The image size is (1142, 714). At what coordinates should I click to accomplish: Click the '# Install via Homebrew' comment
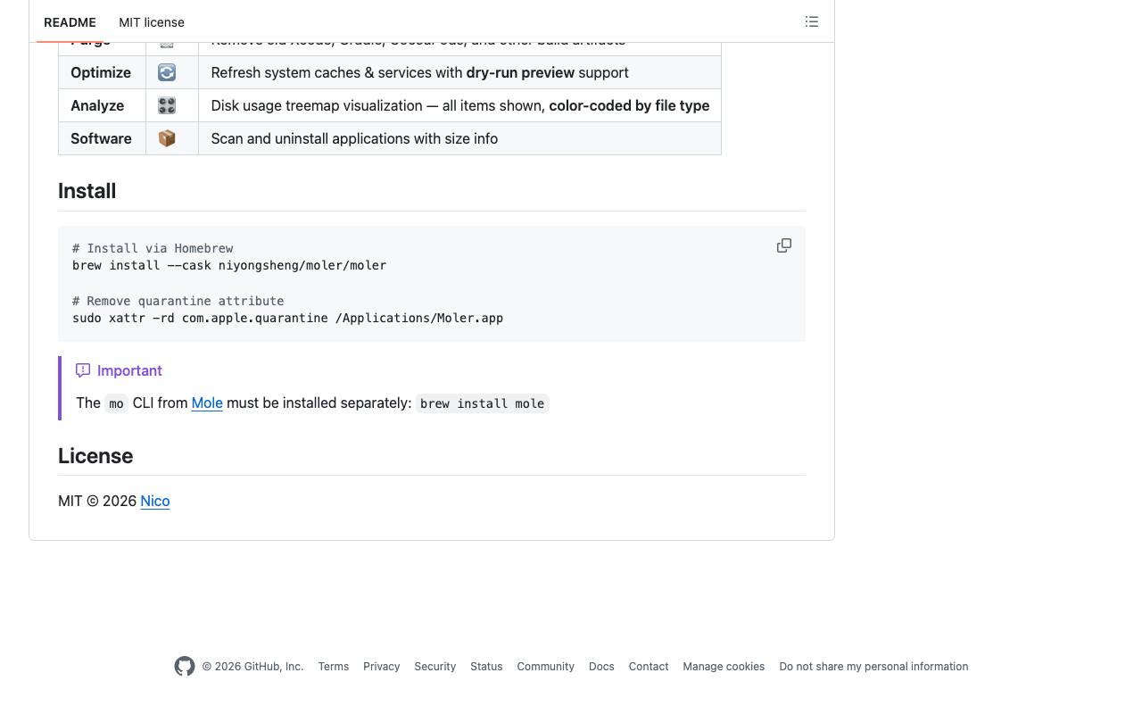pos(153,248)
